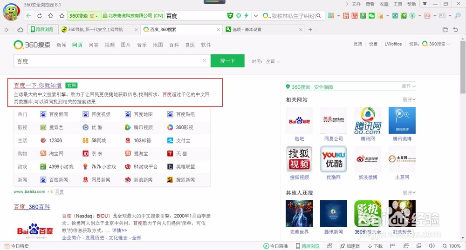Open the 收藏 menu
The height and width of the screenshot is (250, 466).
pos(384,4)
